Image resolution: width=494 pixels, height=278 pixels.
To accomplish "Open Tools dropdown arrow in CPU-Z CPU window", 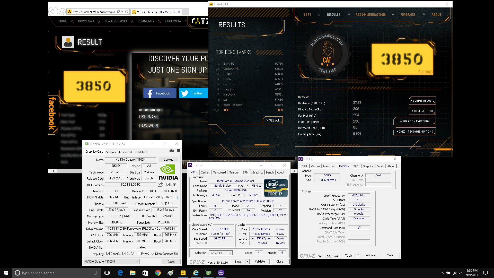I will pos(247,262).
